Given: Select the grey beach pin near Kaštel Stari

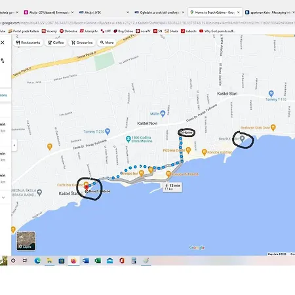Looking at the screenshot, I should coord(242,138).
